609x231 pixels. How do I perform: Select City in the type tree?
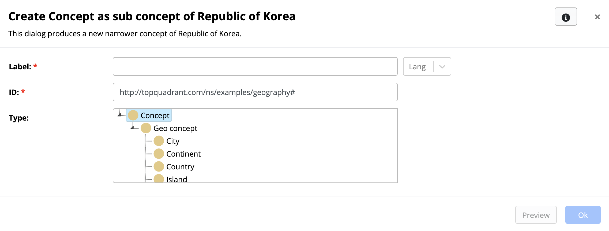click(x=173, y=141)
